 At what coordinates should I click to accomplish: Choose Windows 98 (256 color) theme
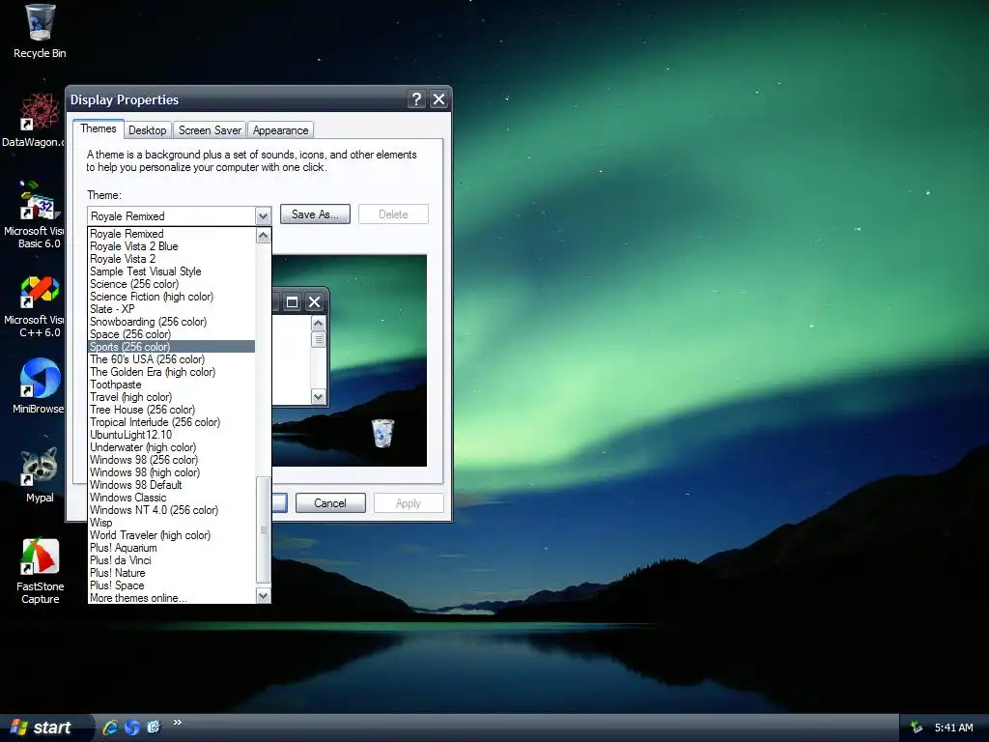point(172,460)
